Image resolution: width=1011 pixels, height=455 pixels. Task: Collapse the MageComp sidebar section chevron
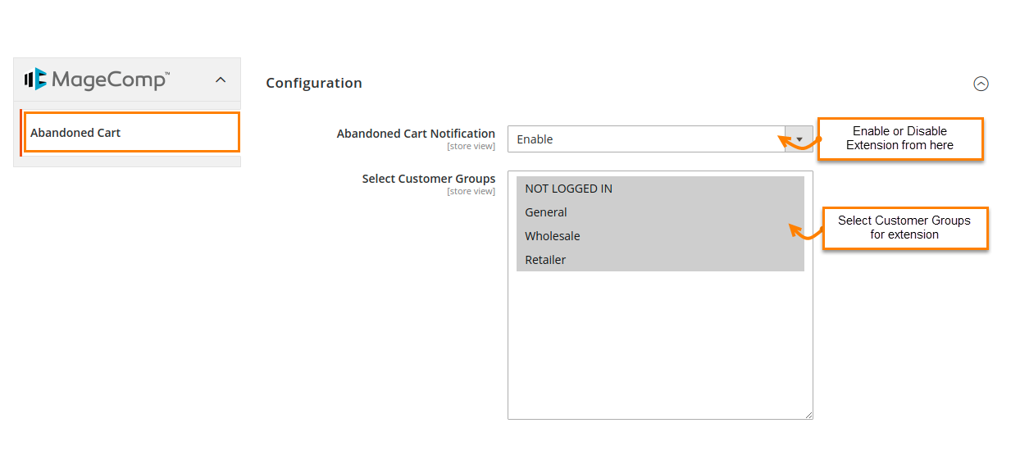[x=220, y=80]
